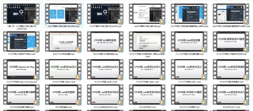Click the filename 22.22.命令执行.mp4
Image resolution: width=253 pixels, height=111 pixels.
pyautogui.click(x=147, y=107)
